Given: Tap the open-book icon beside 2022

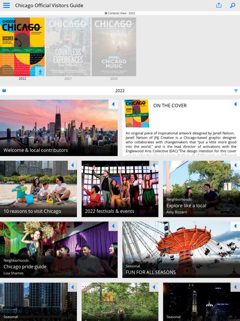Looking at the screenshot, I should point(4,91).
